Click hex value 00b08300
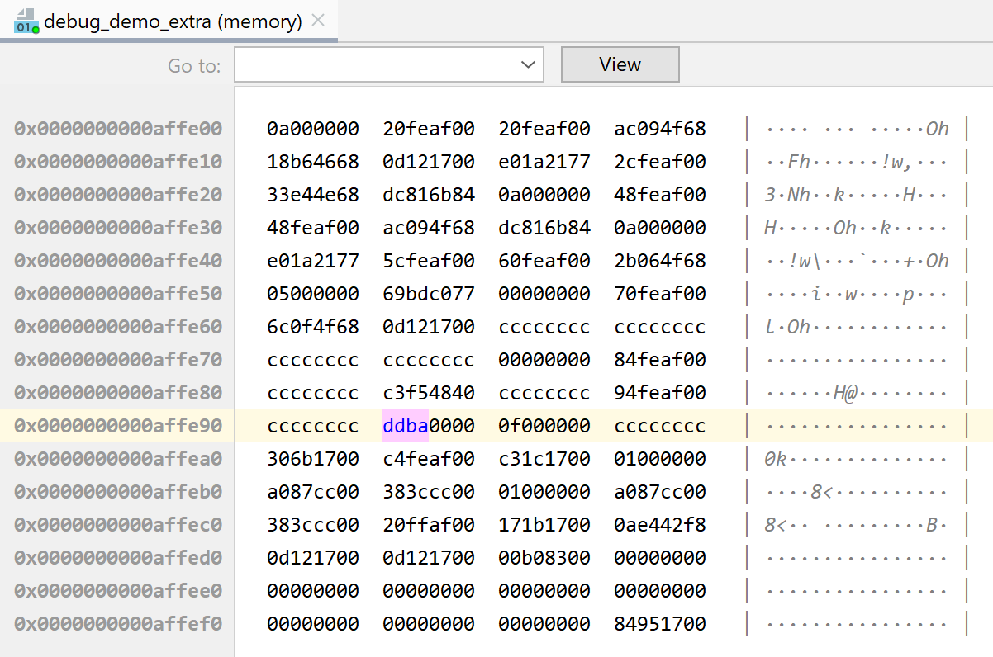993x657 pixels. pos(544,558)
